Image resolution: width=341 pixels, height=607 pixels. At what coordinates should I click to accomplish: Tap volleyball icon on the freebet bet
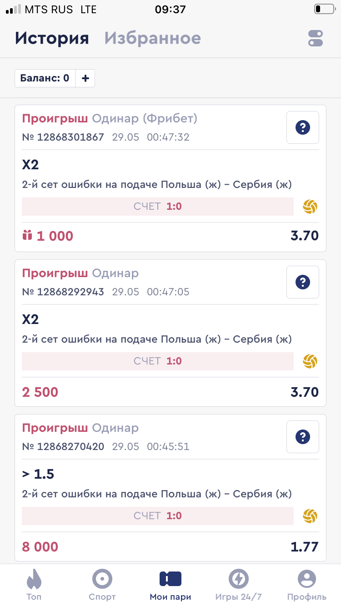310,207
